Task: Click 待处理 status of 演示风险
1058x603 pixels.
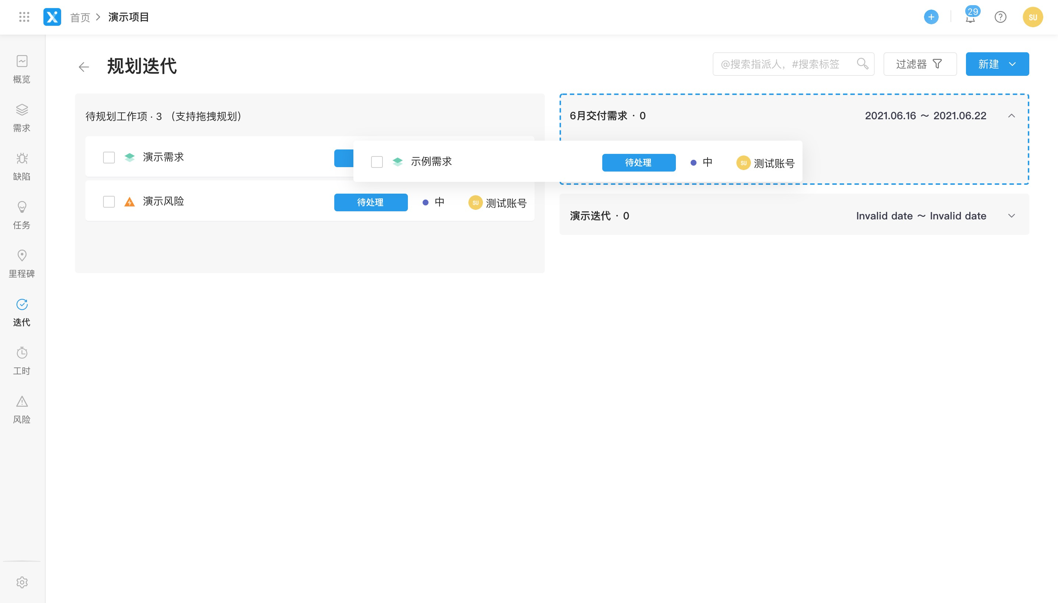Action: 371,202
